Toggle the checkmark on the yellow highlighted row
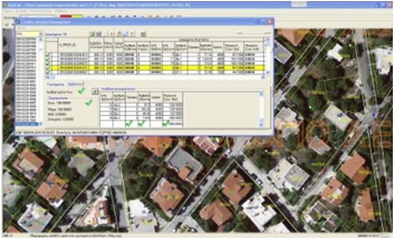 (x=48, y=69)
